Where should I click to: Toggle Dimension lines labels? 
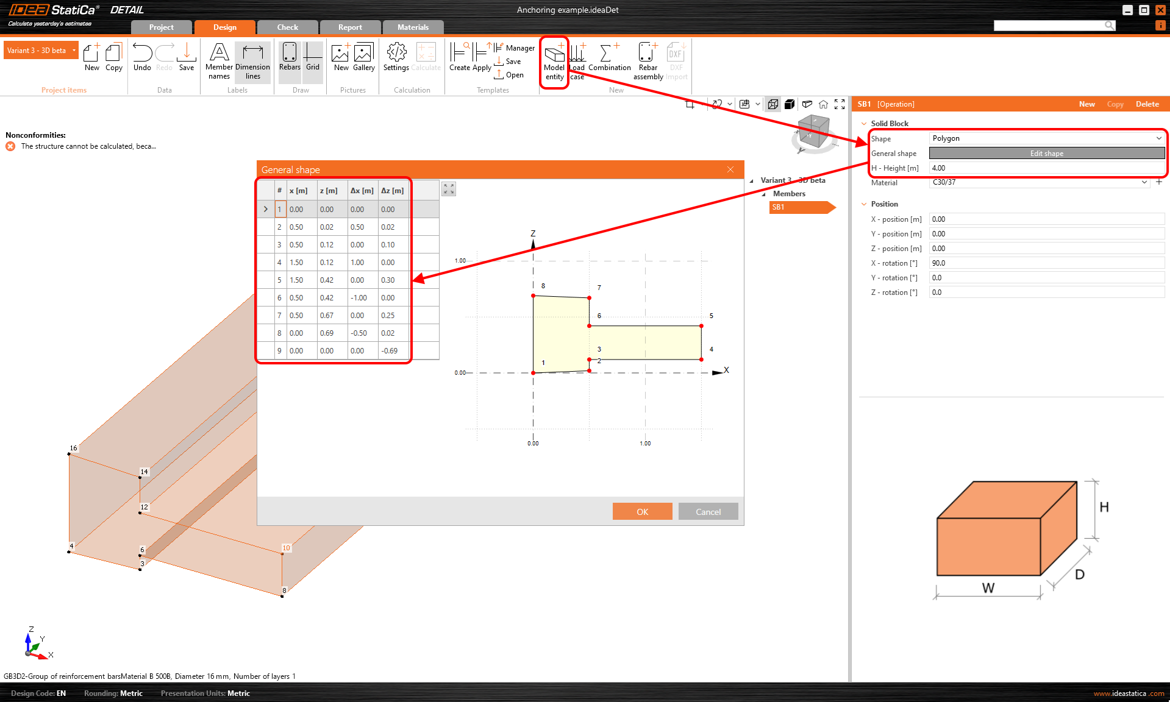click(x=252, y=61)
